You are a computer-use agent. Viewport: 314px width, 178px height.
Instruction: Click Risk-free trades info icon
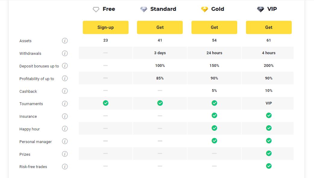tap(65, 167)
